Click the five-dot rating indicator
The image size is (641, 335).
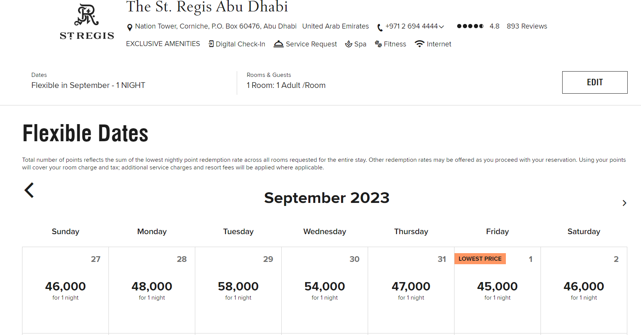(470, 26)
